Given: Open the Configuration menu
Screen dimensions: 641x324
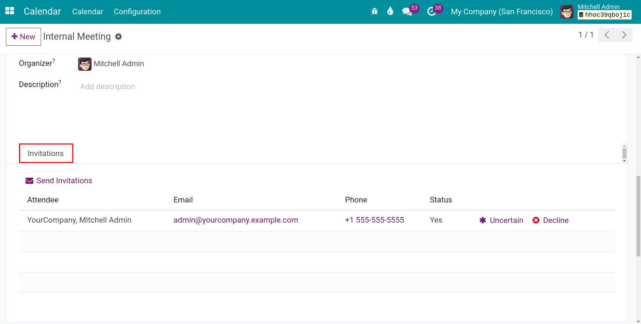Looking at the screenshot, I should pyautogui.click(x=137, y=11).
